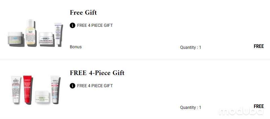
Task: Select the Ultra Facial Cream jar image
Action: (x=47, y=39)
